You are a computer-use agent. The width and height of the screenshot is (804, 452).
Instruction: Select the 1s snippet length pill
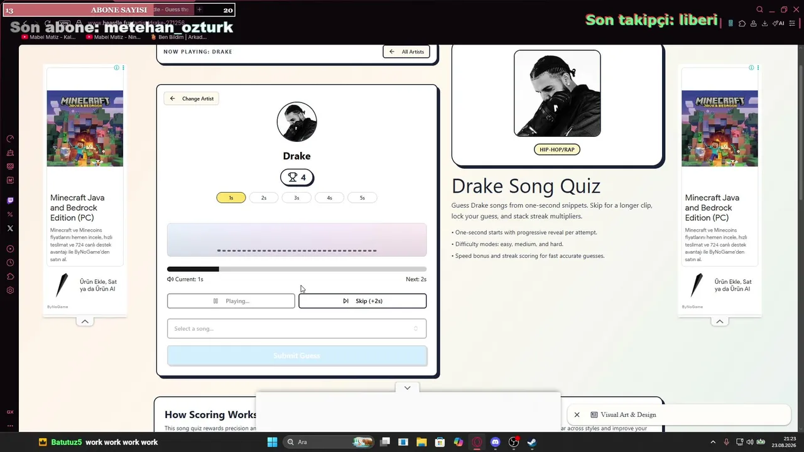pos(231,198)
